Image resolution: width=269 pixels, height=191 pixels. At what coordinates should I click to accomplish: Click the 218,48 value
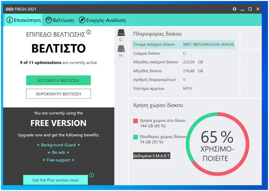pyautogui.click(x=188, y=71)
